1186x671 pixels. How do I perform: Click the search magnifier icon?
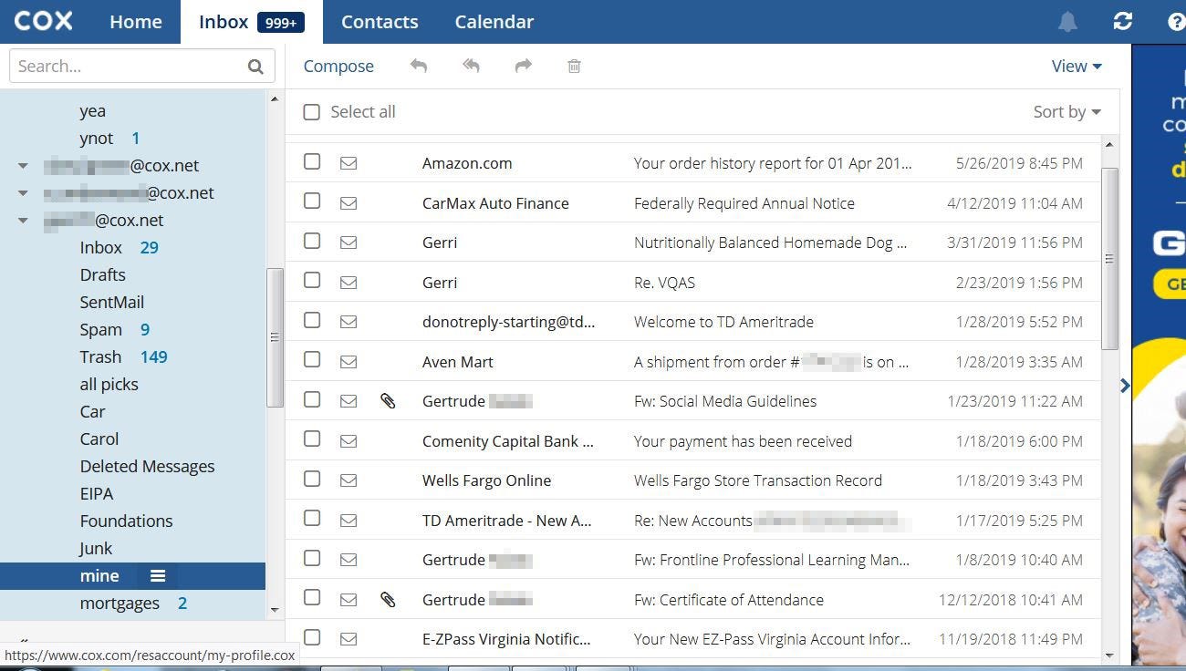(x=255, y=66)
